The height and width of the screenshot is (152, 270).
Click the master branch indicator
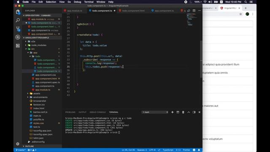point(21,150)
